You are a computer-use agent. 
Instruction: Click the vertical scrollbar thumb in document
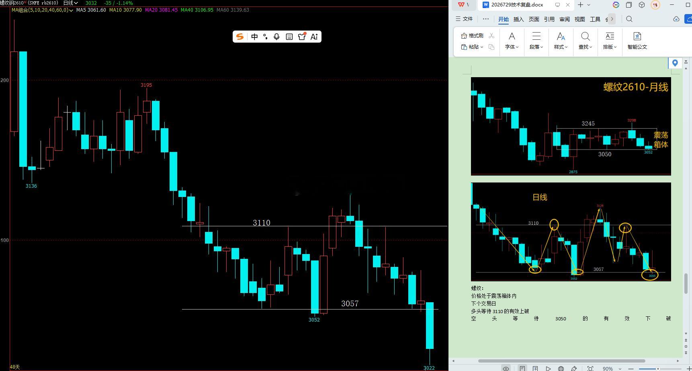[686, 283]
